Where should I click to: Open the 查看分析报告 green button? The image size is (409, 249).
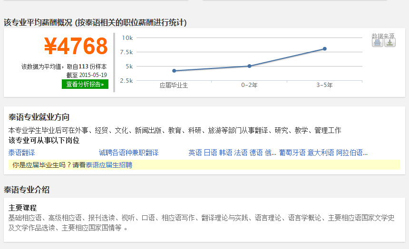tap(85, 84)
